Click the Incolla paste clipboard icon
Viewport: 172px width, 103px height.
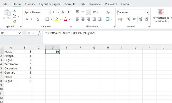click(7, 12)
